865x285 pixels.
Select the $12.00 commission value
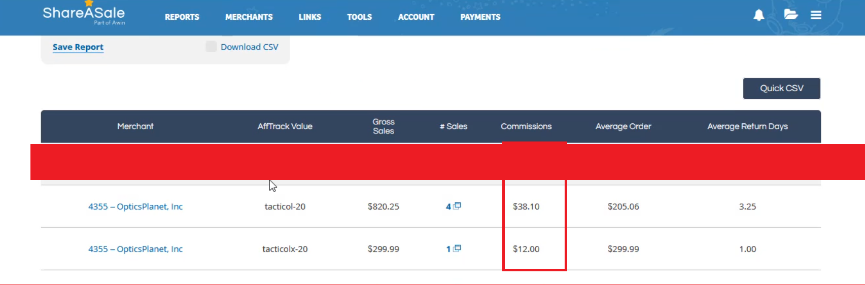526,249
